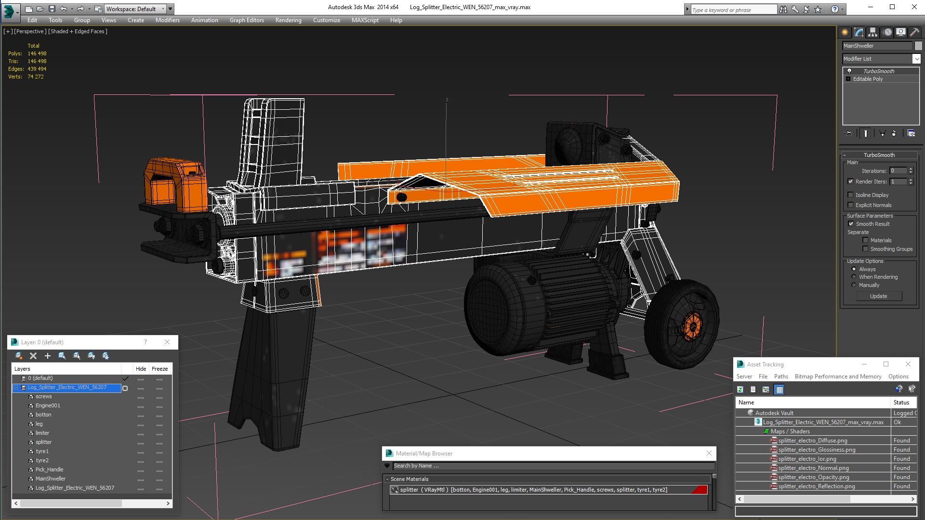Collapse the Log_Splitter_Electric_WEN_56207 layer tree

16,388
